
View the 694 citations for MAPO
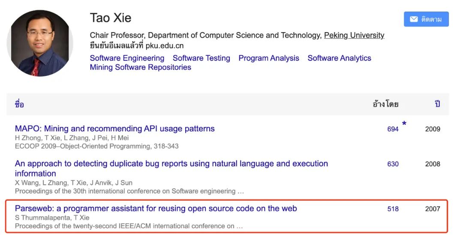(393, 129)
